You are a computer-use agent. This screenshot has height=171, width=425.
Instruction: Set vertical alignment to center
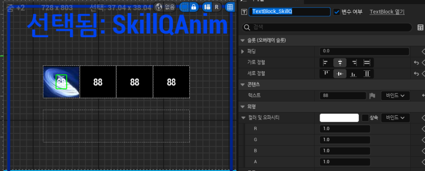(x=340, y=73)
